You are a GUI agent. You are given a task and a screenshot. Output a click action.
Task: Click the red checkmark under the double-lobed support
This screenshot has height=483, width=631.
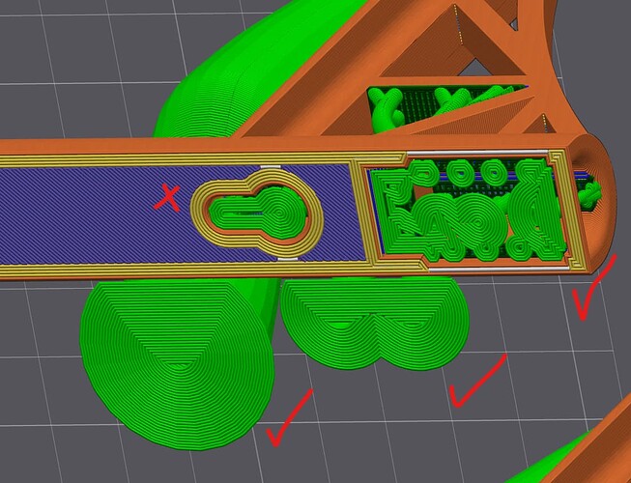(x=477, y=381)
